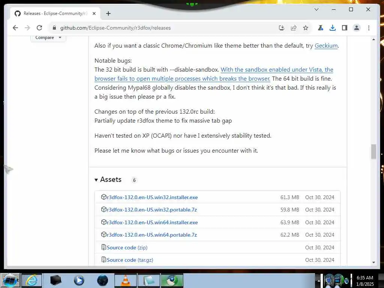Click the zip file icon beside Source code (zip)

pyautogui.click(x=103, y=247)
